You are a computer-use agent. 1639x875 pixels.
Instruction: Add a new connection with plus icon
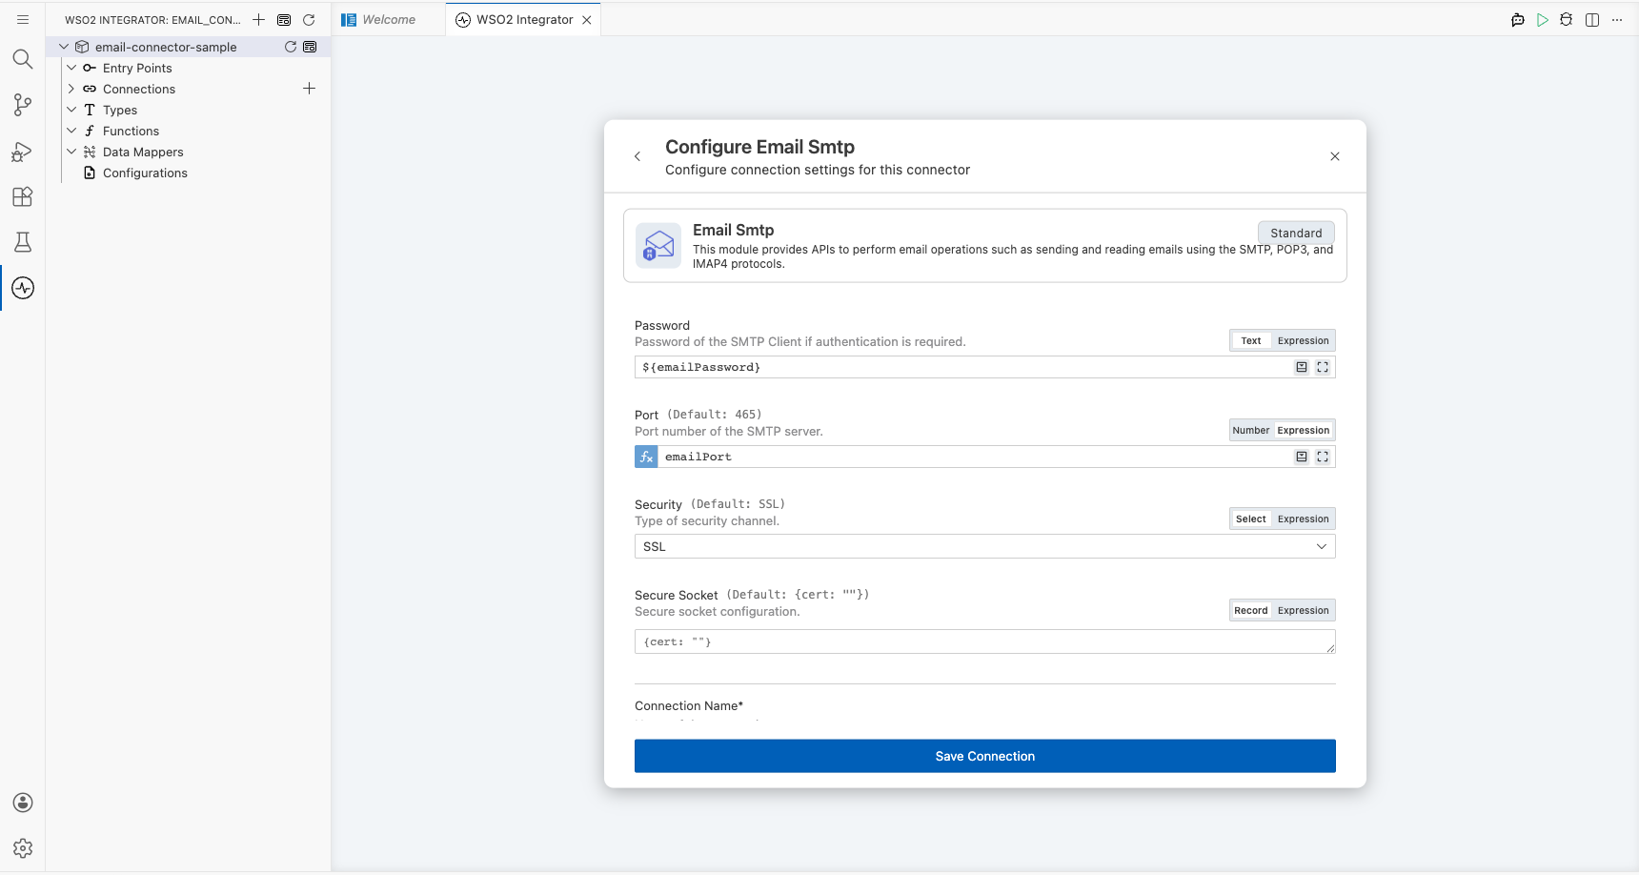pyautogui.click(x=309, y=89)
